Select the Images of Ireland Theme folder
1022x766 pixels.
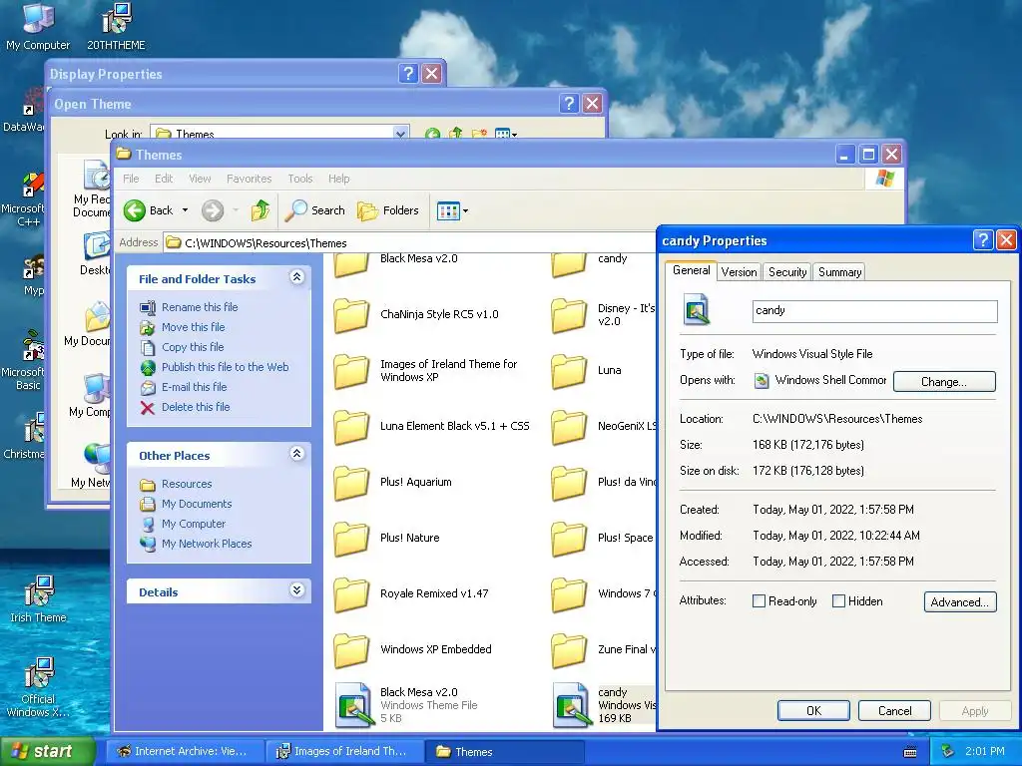(425, 371)
